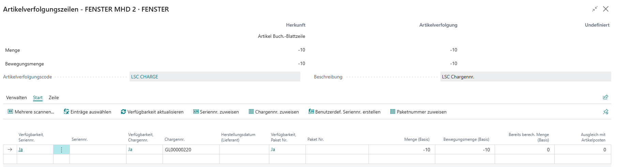Click the share icon beside the tabs
This screenshot has height=167, width=617.
[605, 97]
